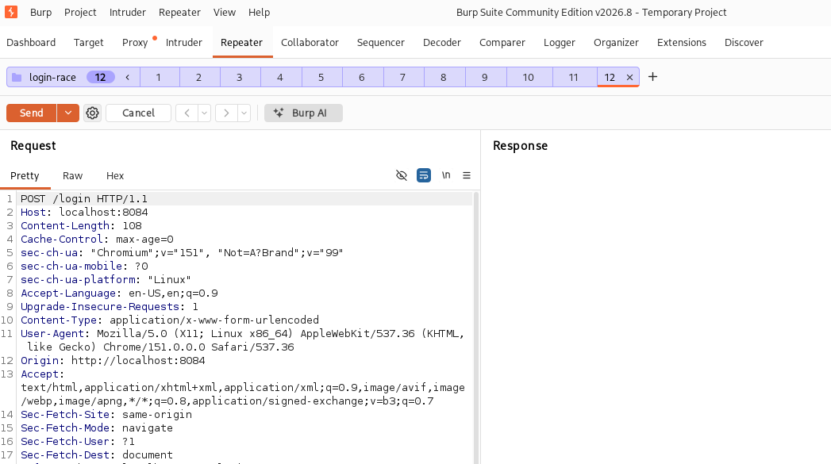Close Repeater tab 12

pyautogui.click(x=629, y=78)
